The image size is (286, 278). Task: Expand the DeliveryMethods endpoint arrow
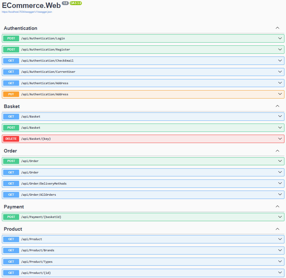(x=280, y=183)
